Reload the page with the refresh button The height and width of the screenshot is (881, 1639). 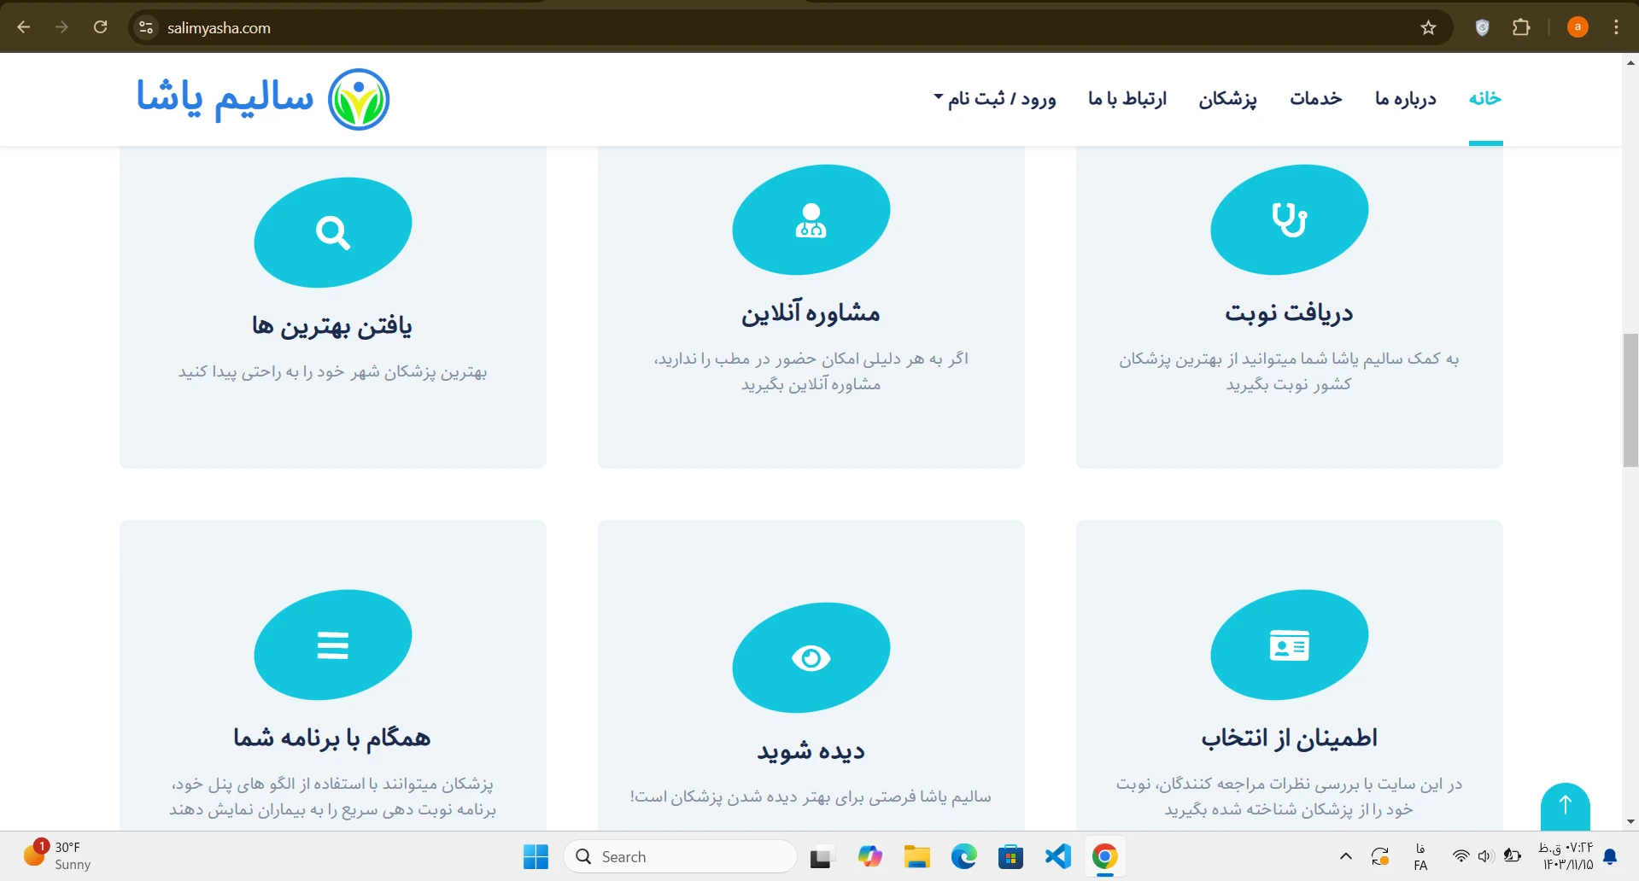pyautogui.click(x=100, y=27)
